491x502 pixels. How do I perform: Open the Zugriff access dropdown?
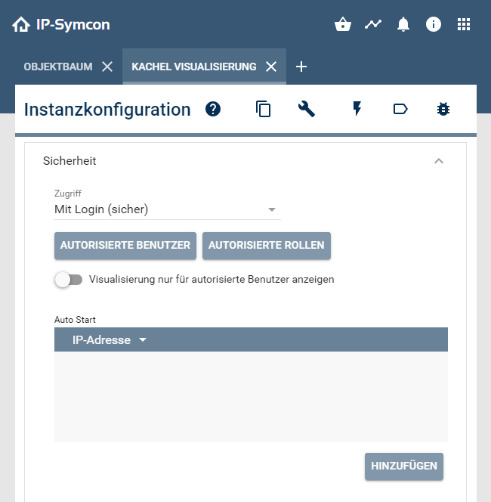coord(166,209)
